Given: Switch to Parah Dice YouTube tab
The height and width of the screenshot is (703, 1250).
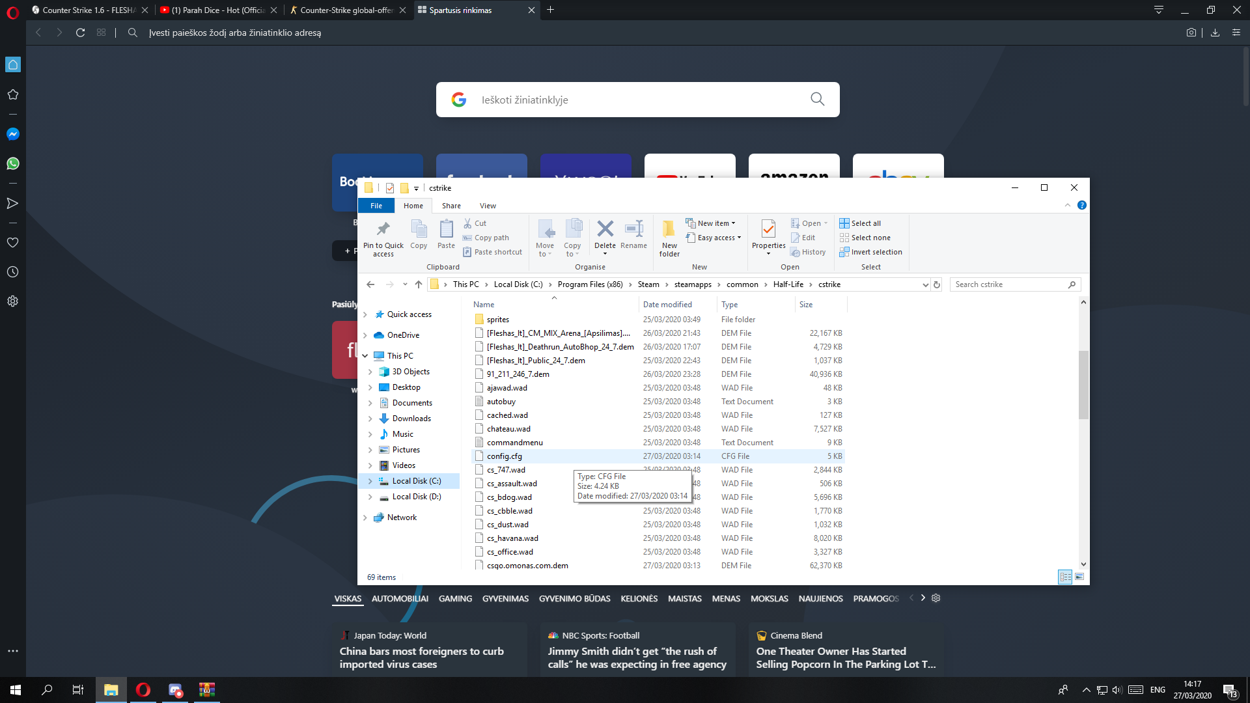Looking at the screenshot, I should click(x=219, y=10).
